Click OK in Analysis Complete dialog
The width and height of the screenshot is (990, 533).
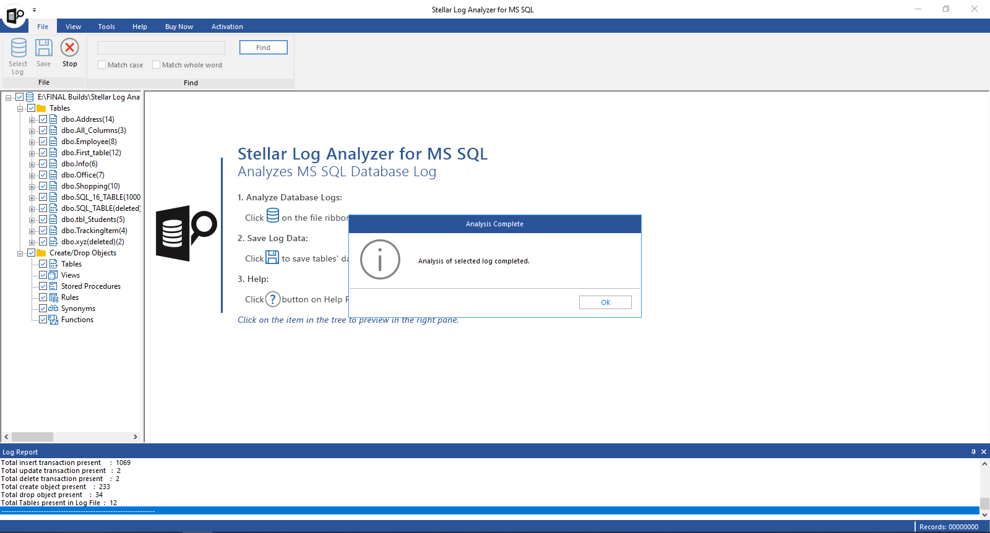[605, 302]
